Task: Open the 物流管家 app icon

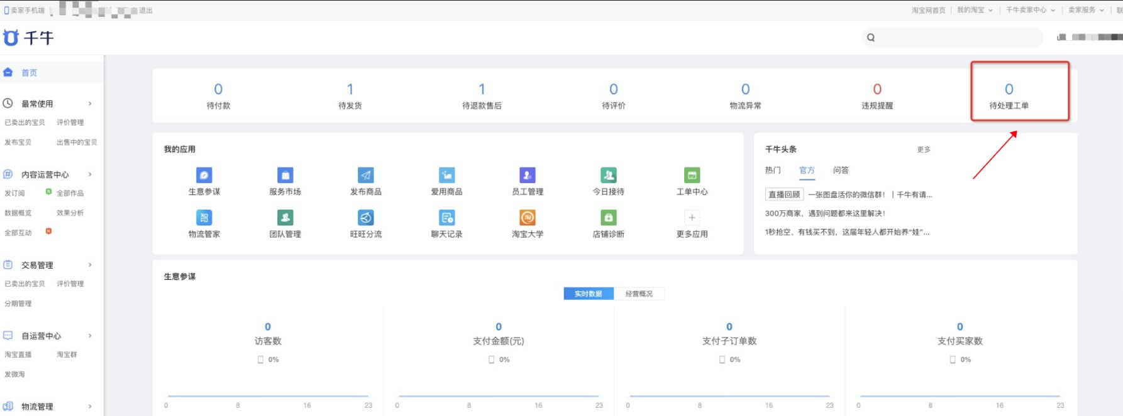Action: click(204, 218)
